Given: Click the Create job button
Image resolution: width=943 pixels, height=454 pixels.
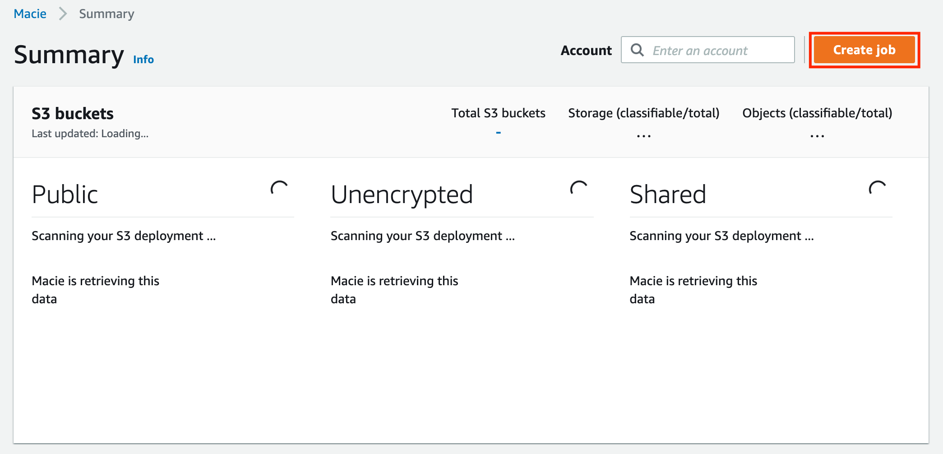Looking at the screenshot, I should pyautogui.click(x=864, y=50).
